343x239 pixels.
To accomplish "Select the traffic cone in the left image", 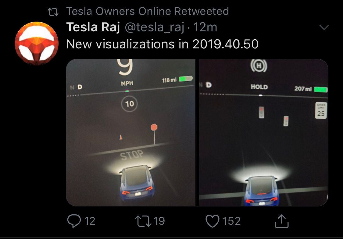I will (121, 138).
